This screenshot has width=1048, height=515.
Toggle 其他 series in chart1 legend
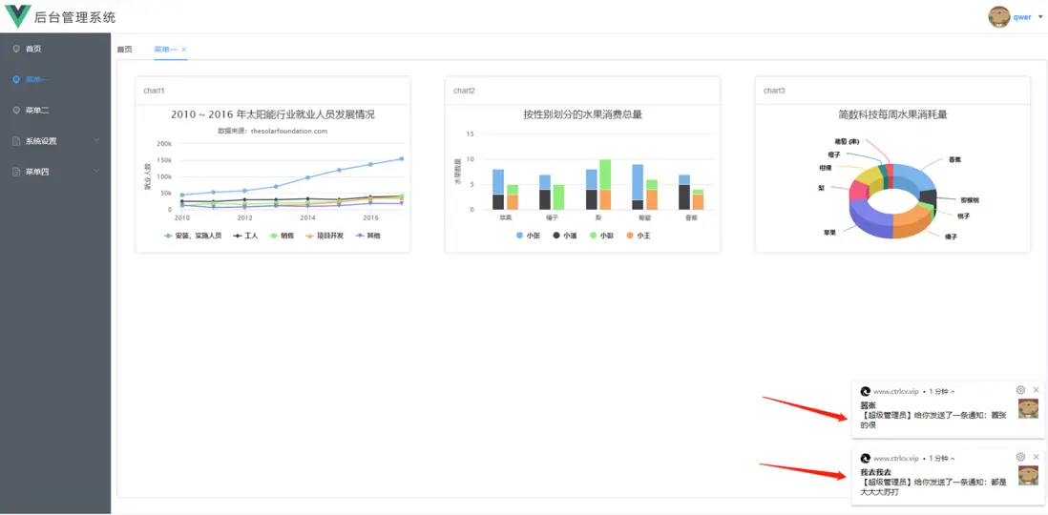click(x=367, y=236)
